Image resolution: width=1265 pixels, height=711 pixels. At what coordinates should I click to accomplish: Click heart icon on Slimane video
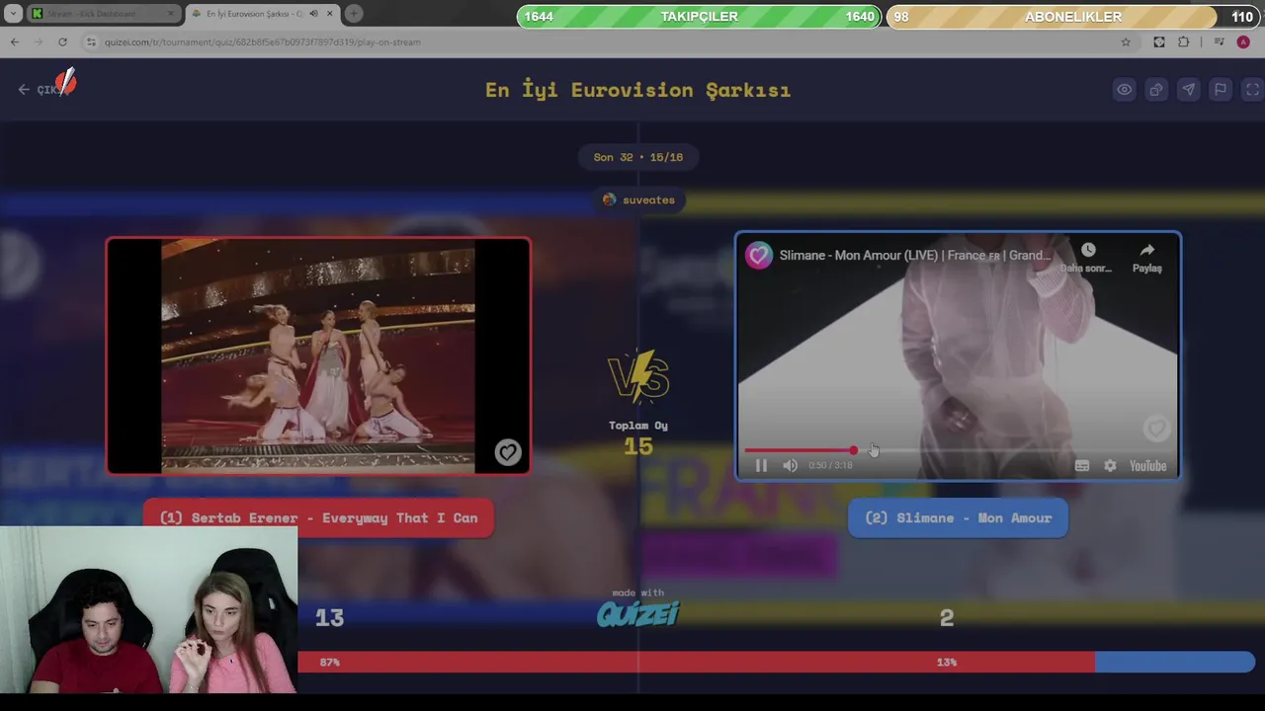[1156, 428]
